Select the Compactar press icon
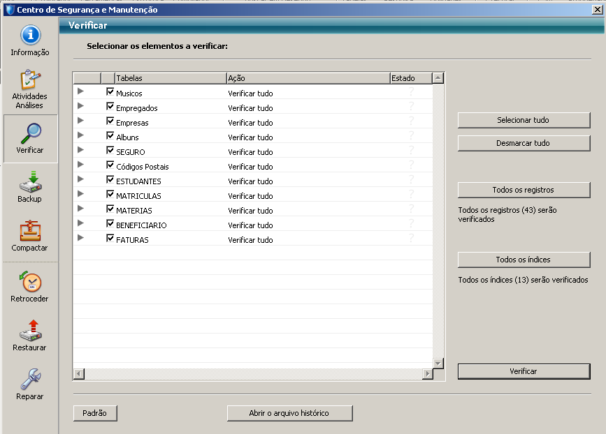 coord(30,230)
